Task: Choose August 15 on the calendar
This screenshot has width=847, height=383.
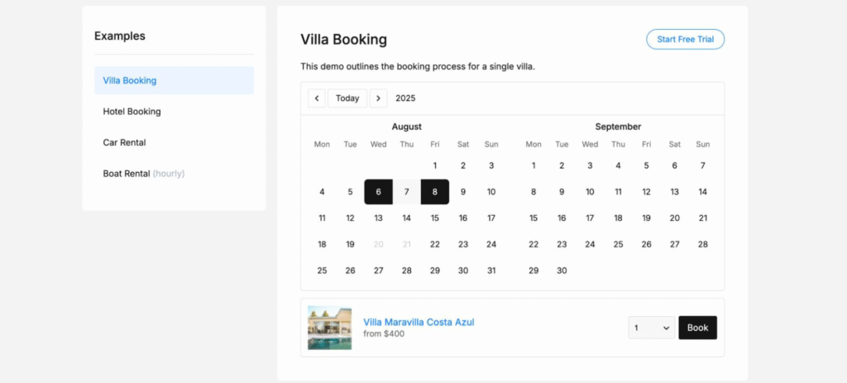Action: (x=435, y=218)
